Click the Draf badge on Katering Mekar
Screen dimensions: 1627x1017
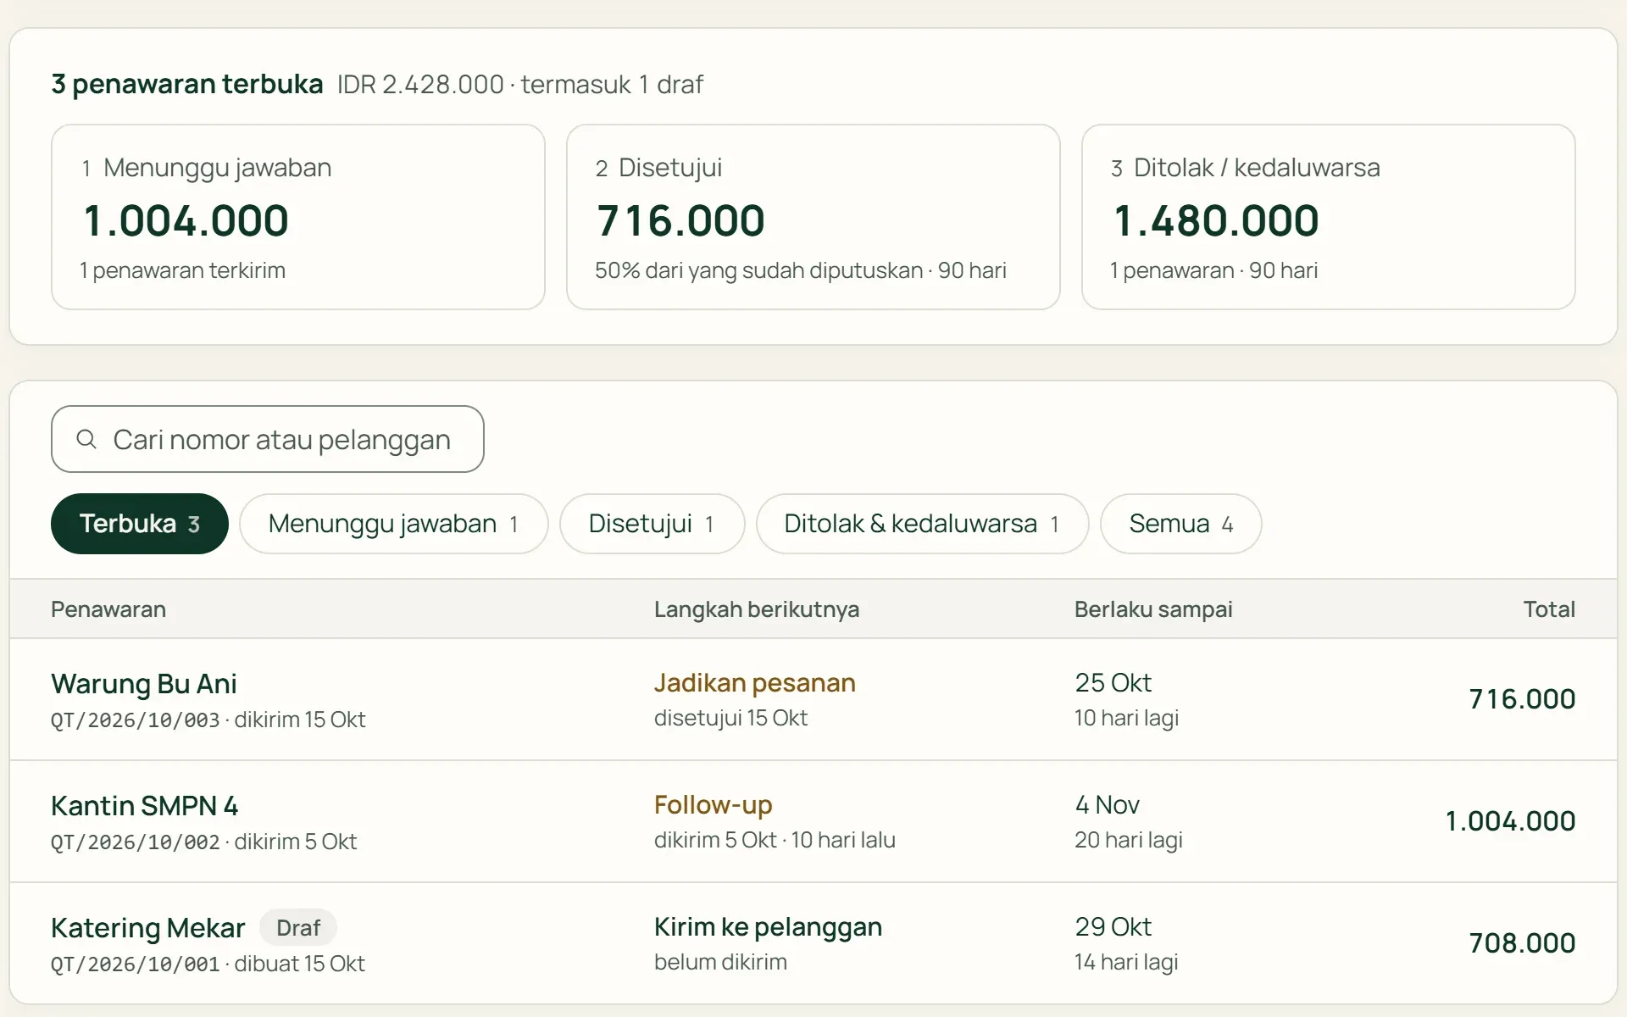[298, 927]
